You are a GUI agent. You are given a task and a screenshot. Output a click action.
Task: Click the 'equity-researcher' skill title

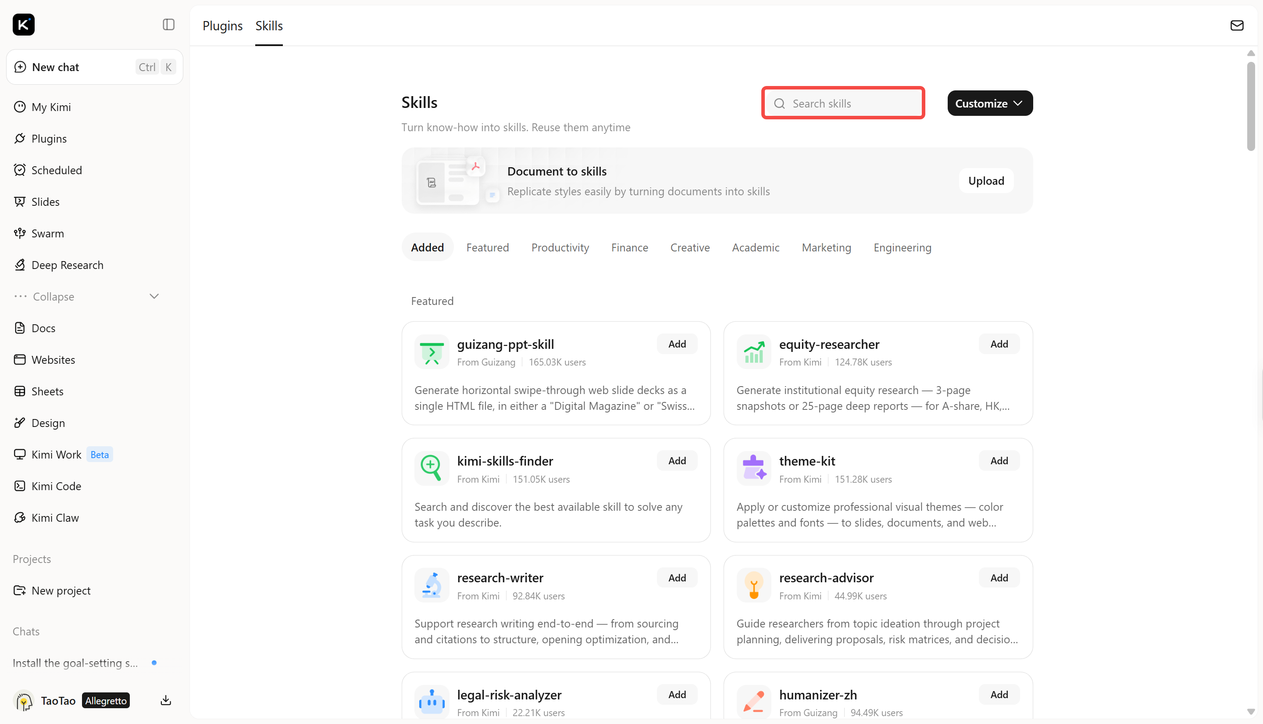(x=829, y=344)
